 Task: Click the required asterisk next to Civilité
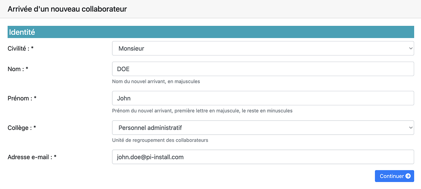coord(32,49)
